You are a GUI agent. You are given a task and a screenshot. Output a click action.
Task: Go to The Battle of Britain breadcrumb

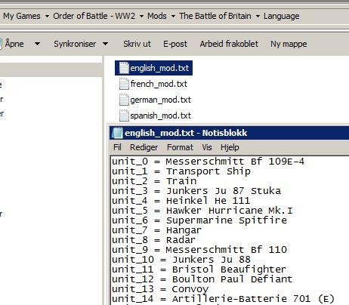(x=215, y=16)
